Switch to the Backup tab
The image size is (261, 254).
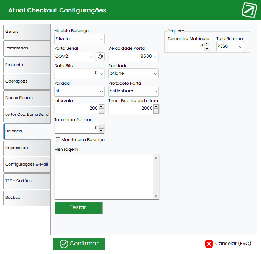coord(27,198)
